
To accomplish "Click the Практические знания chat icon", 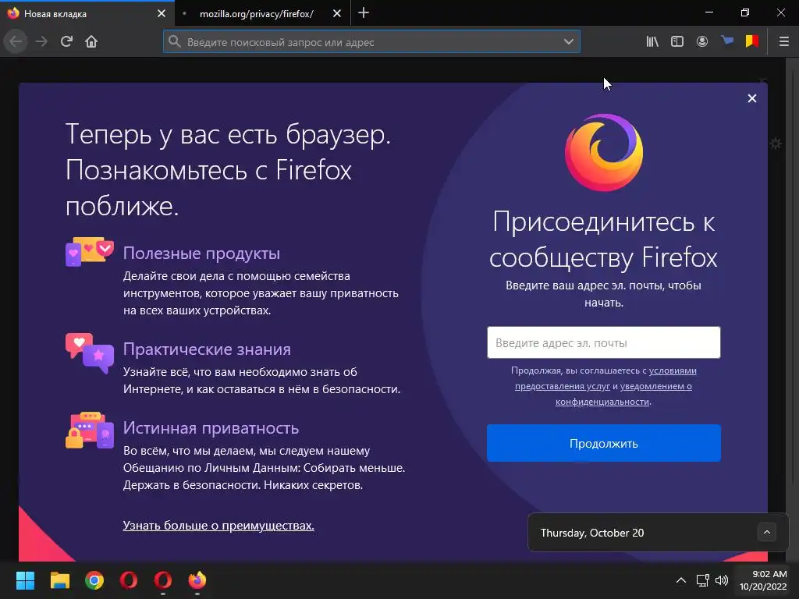I will [90, 353].
